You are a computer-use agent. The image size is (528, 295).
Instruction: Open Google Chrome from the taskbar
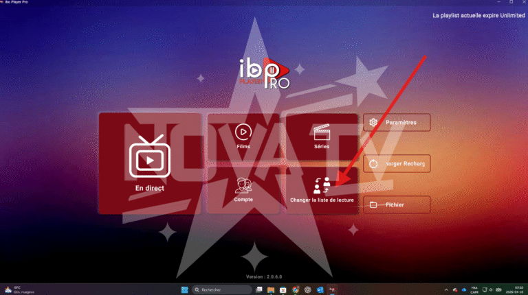click(x=294, y=290)
